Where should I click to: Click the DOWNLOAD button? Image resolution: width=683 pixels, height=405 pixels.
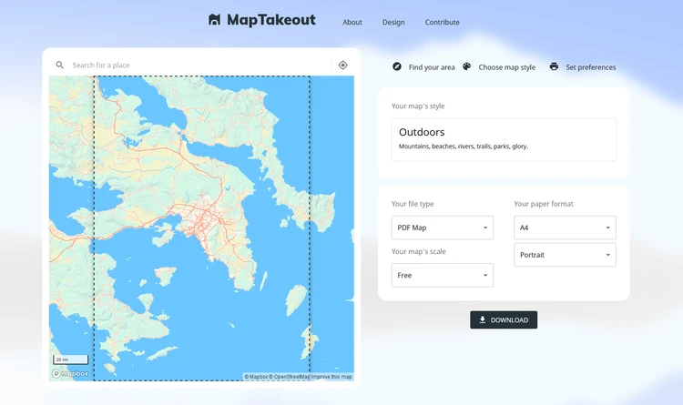pyautogui.click(x=504, y=319)
